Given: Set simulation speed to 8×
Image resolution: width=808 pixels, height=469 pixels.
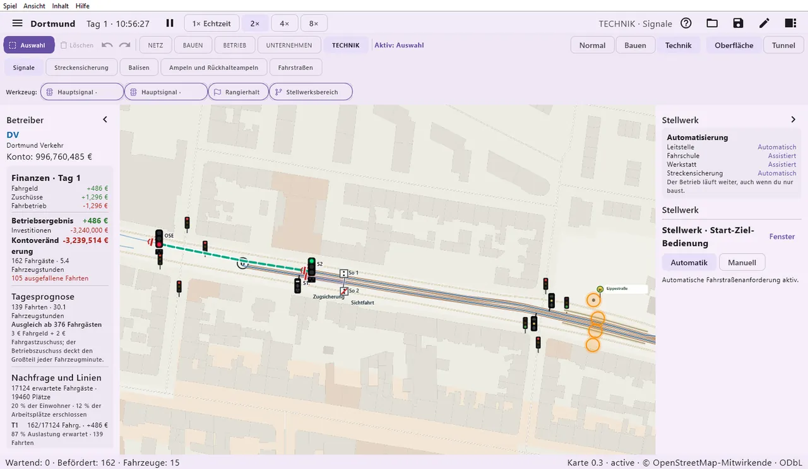Looking at the screenshot, I should [314, 23].
